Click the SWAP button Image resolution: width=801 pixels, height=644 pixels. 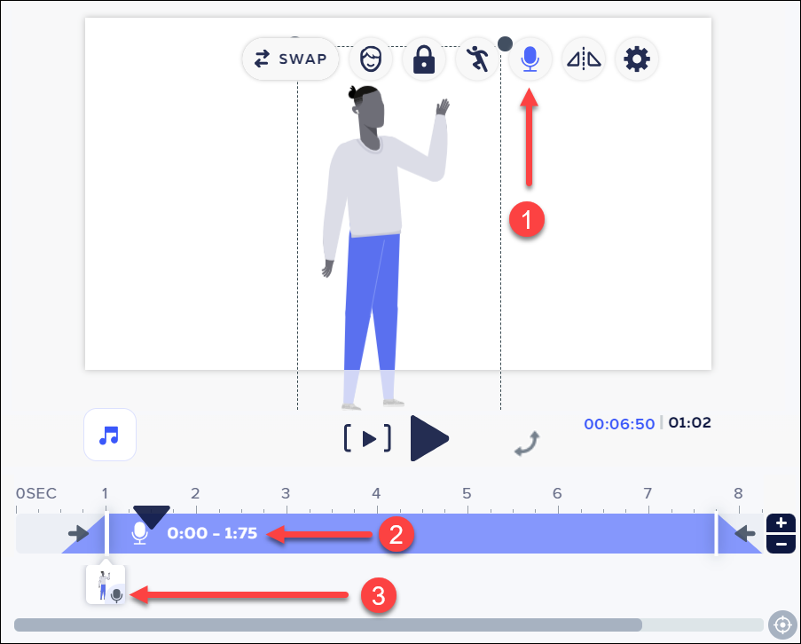290,59
